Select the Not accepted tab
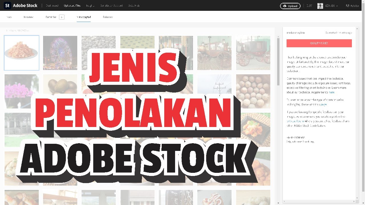The height and width of the screenshot is (205, 365). coord(84,17)
